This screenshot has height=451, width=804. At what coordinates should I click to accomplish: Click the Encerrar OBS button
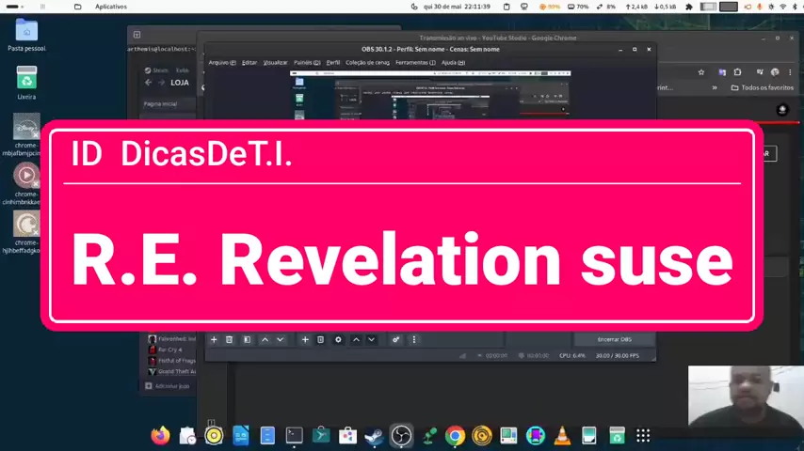tap(614, 339)
